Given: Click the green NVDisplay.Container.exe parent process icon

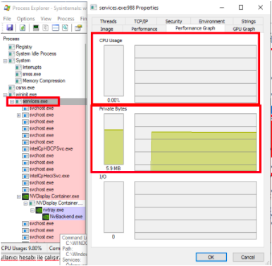Looking at the screenshot, I should (25, 196).
